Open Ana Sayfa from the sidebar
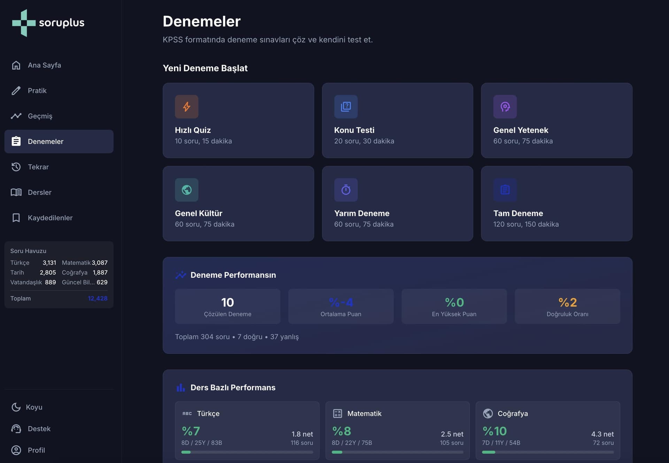The width and height of the screenshot is (669, 463). [44, 65]
